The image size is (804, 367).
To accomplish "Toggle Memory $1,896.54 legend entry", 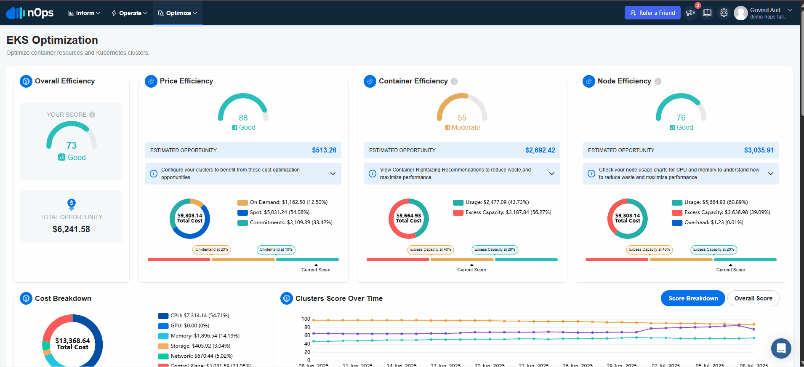I will coord(199,336).
